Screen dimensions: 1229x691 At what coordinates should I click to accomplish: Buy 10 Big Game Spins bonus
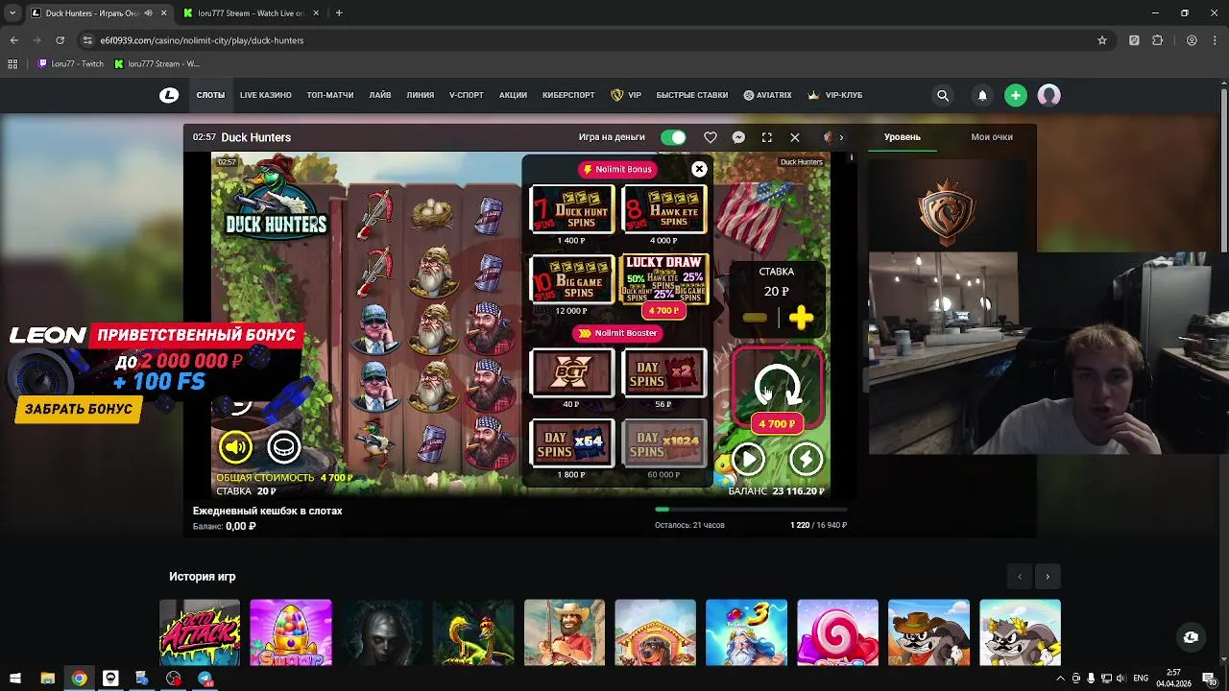(x=572, y=279)
